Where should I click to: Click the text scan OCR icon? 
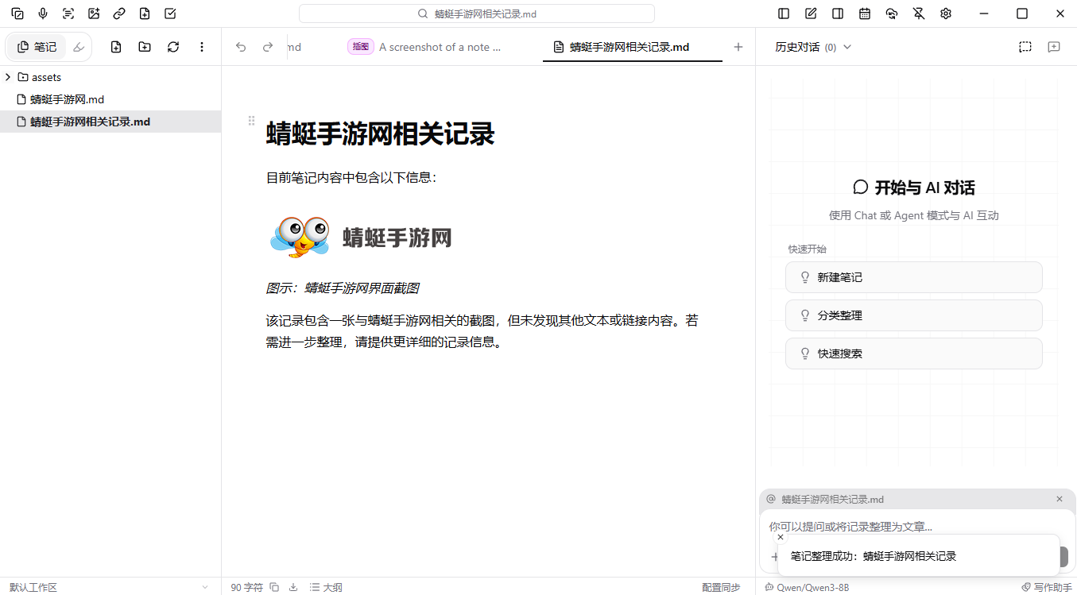click(x=68, y=14)
